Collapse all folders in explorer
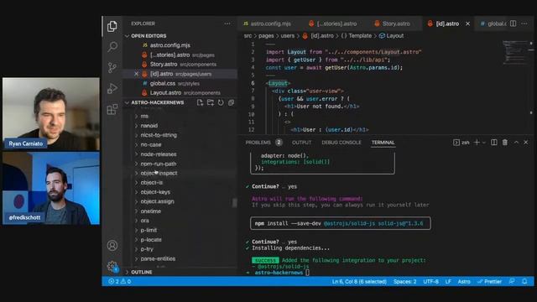537x302 pixels. point(232,102)
